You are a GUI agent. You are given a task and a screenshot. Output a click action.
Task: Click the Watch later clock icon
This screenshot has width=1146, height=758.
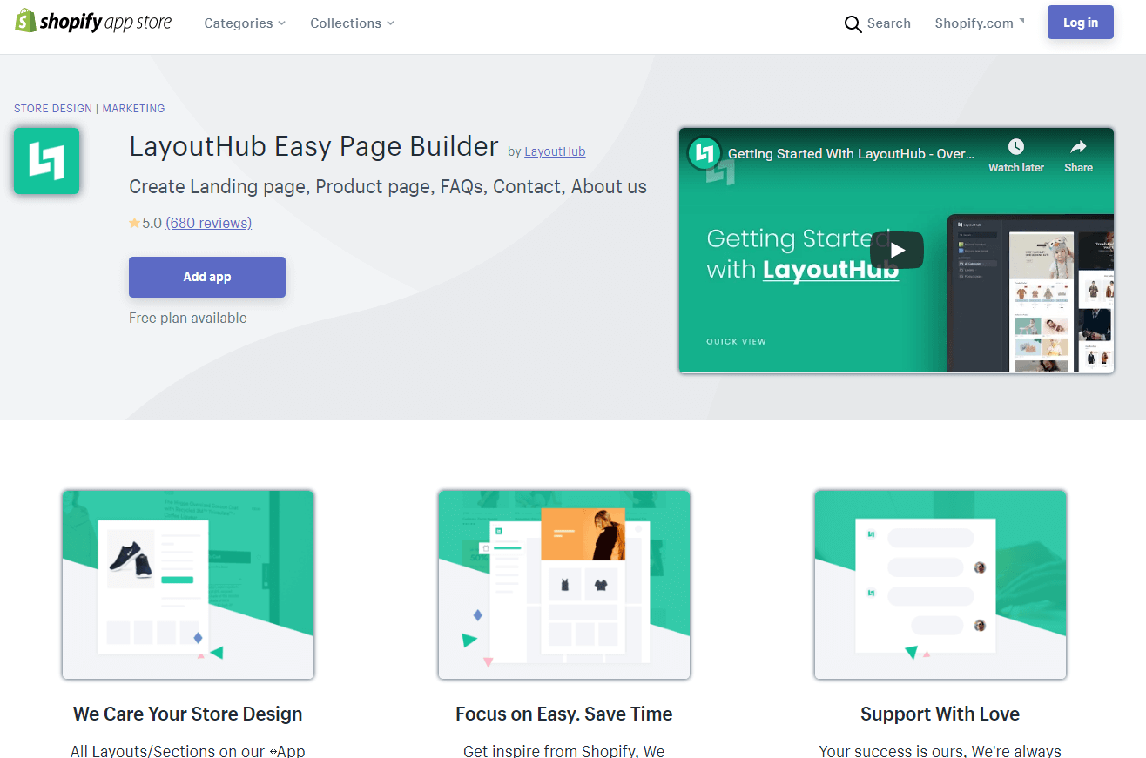[1016, 146]
